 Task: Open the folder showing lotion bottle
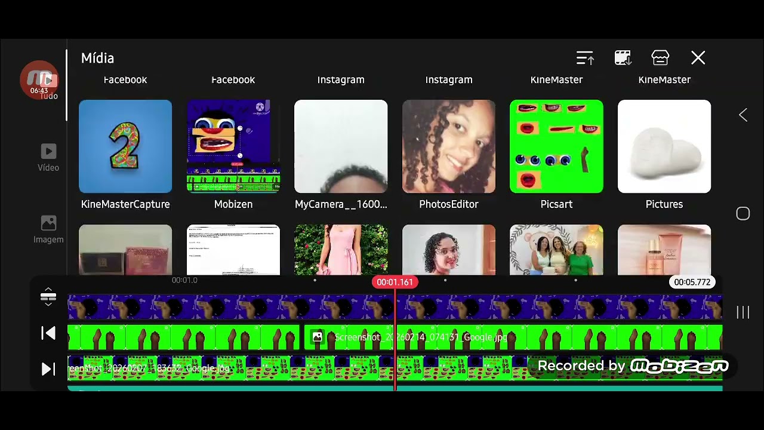664,250
